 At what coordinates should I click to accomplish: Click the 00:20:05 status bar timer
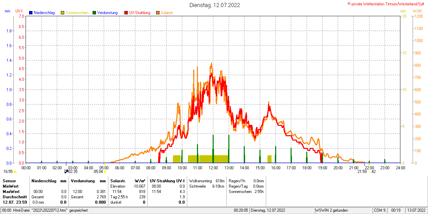coord(241,210)
